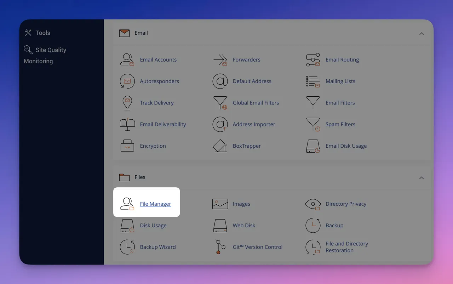Open the Autoresponders link
Viewport: 453px width, 284px height.
point(159,81)
